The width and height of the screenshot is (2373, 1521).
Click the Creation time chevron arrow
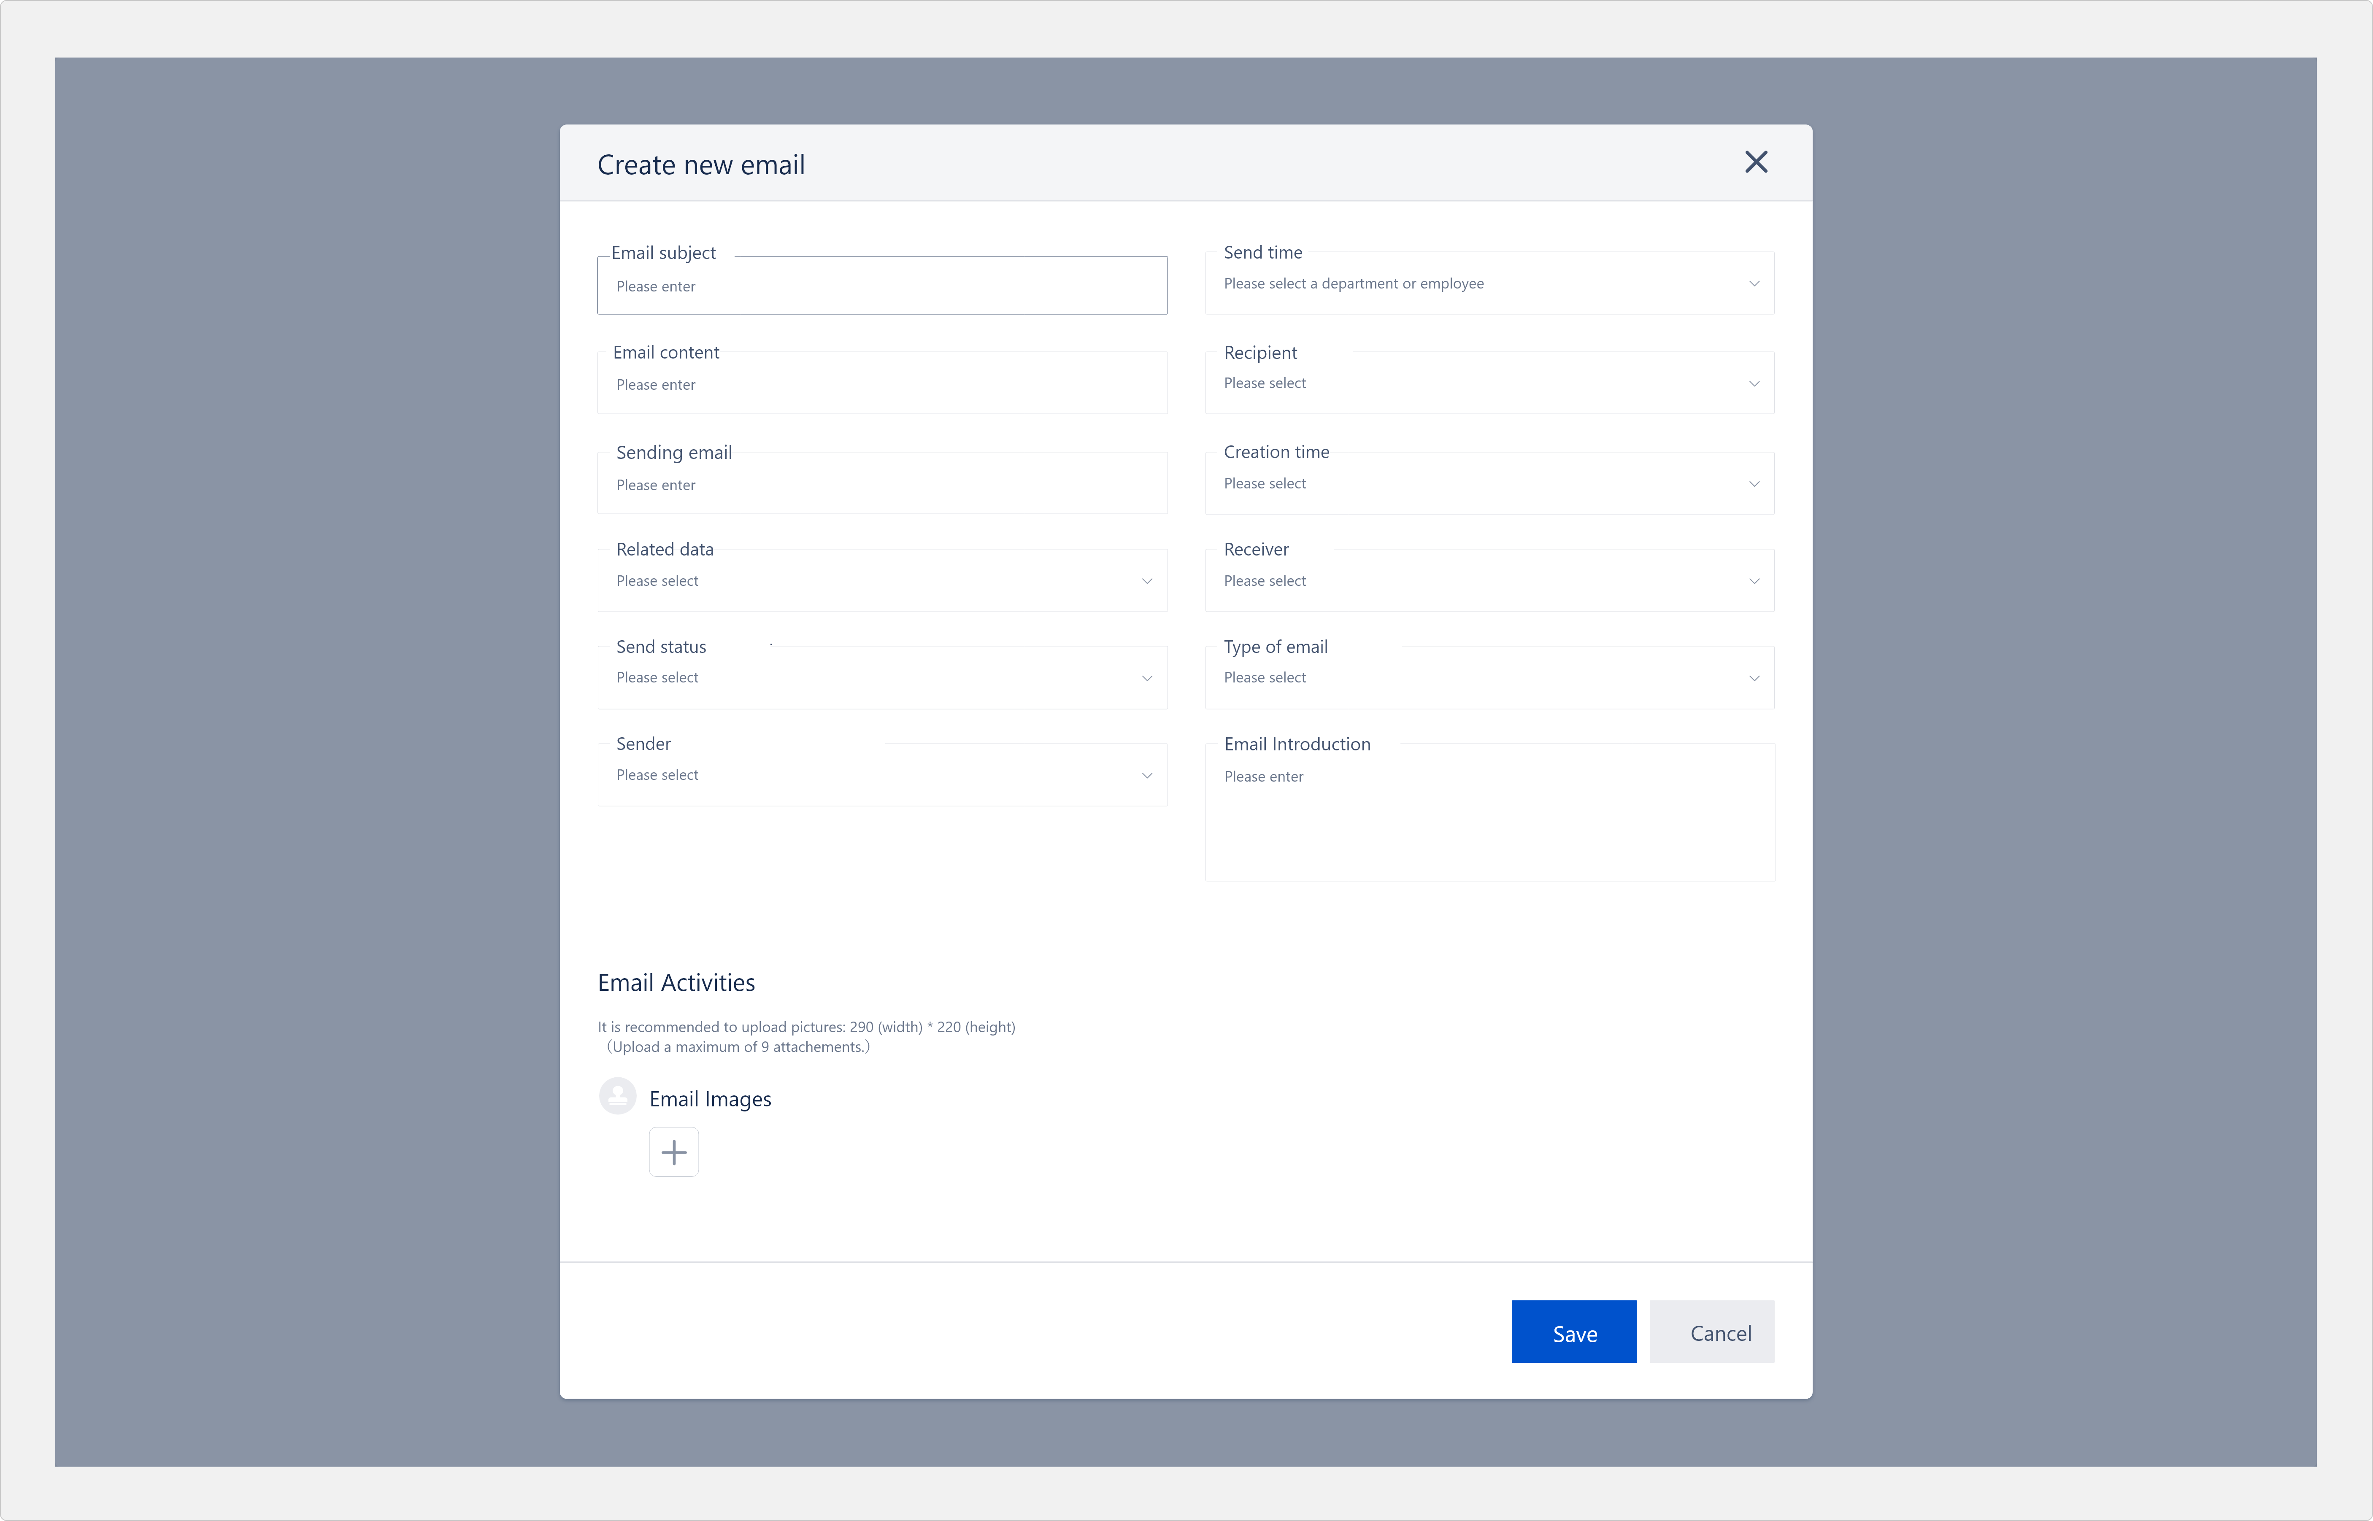(1754, 484)
